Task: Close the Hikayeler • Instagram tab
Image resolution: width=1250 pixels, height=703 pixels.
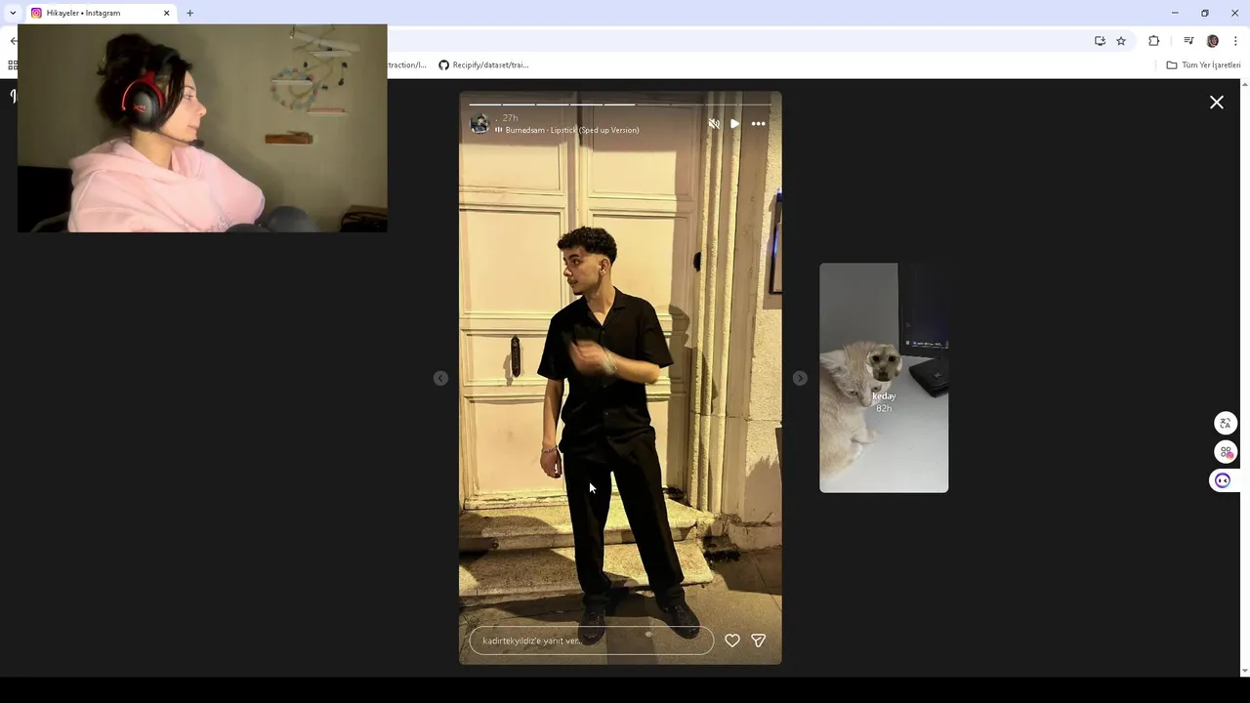Action: point(166,13)
